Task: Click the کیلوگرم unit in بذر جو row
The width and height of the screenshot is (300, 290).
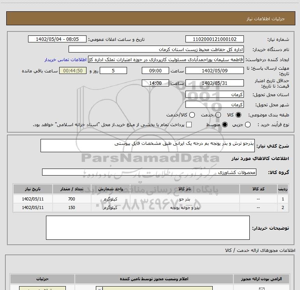Action: click(x=110, y=199)
